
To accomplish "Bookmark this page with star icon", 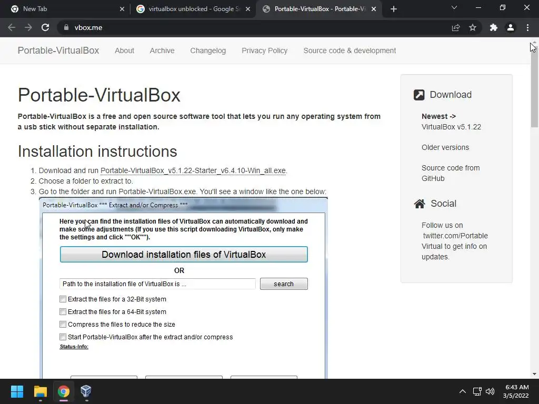I will [x=473, y=27].
